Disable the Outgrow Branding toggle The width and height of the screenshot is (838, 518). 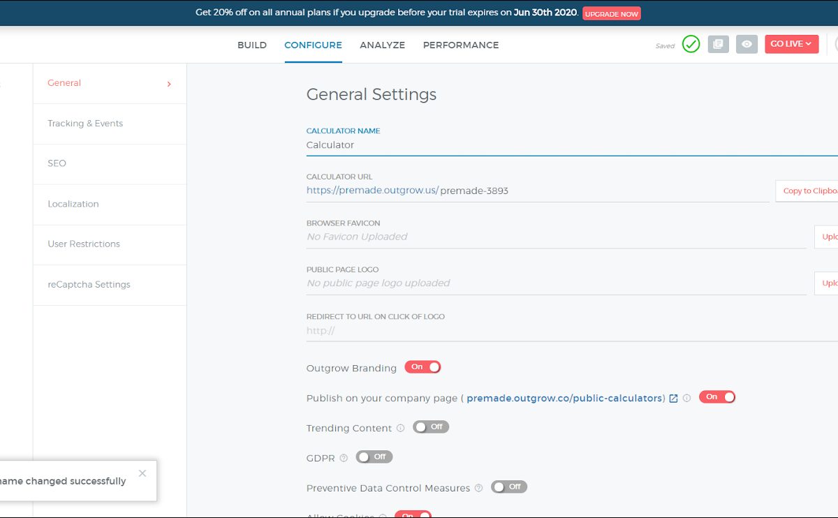click(x=422, y=367)
